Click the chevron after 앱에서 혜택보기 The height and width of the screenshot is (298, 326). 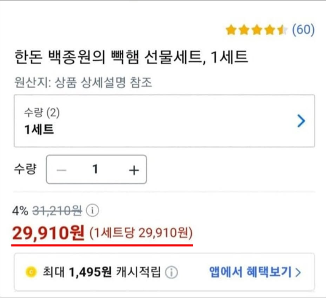(x=298, y=273)
